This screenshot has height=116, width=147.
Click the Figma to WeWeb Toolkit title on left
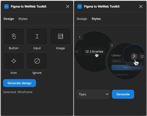pyautogui.click(x=29, y=6)
